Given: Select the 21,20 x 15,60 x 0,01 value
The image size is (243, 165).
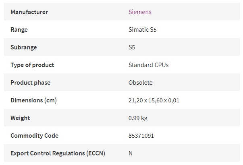Looking at the screenshot, I should (x=154, y=100).
